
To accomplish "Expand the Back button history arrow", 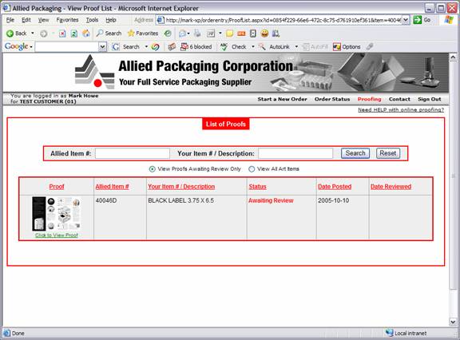I will pos(32,34).
